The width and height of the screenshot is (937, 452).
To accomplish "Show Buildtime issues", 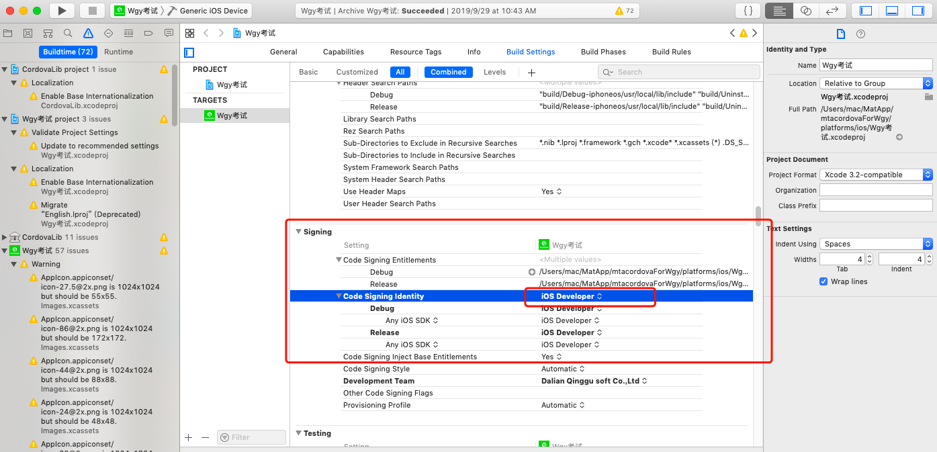I will (x=68, y=52).
